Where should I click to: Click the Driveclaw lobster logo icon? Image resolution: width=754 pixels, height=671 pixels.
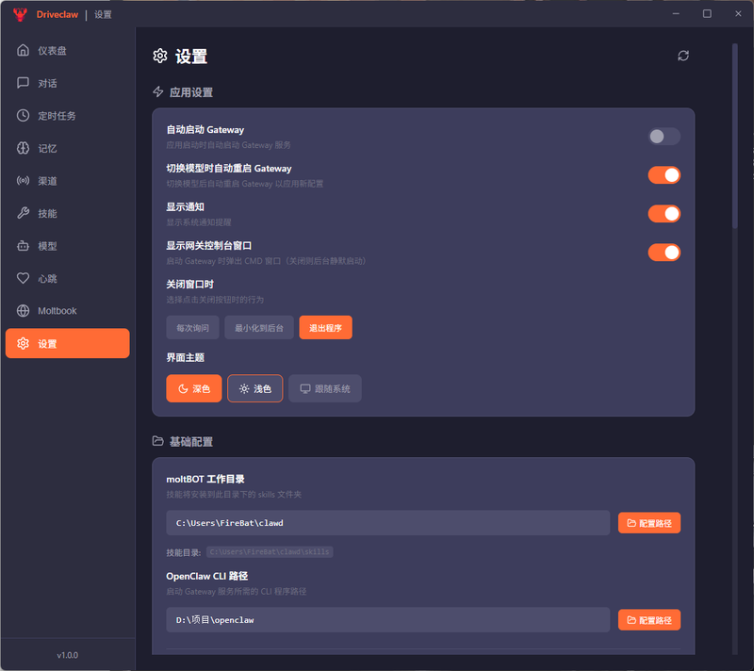click(20, 14)
